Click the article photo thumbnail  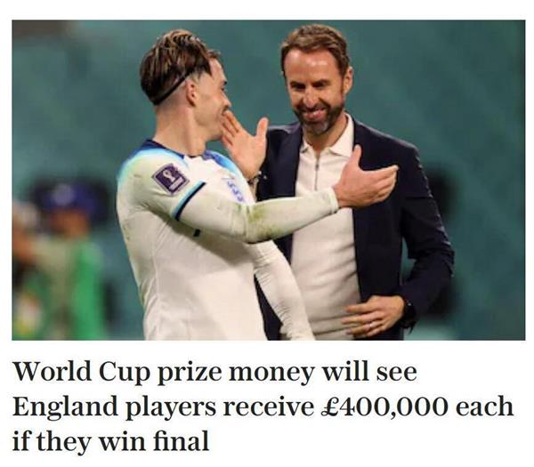coord(269,180)
